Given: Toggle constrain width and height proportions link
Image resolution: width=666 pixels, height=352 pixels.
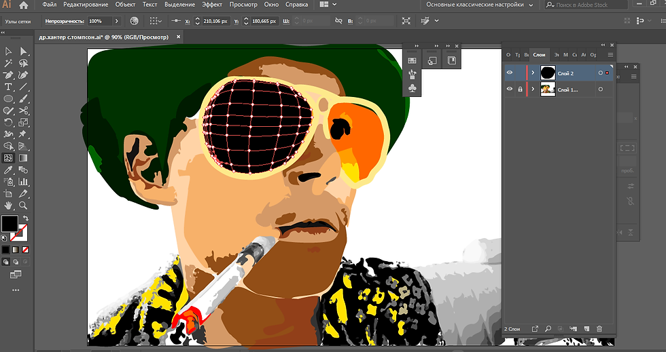Looking at the screenshot, I should (338, 21).
